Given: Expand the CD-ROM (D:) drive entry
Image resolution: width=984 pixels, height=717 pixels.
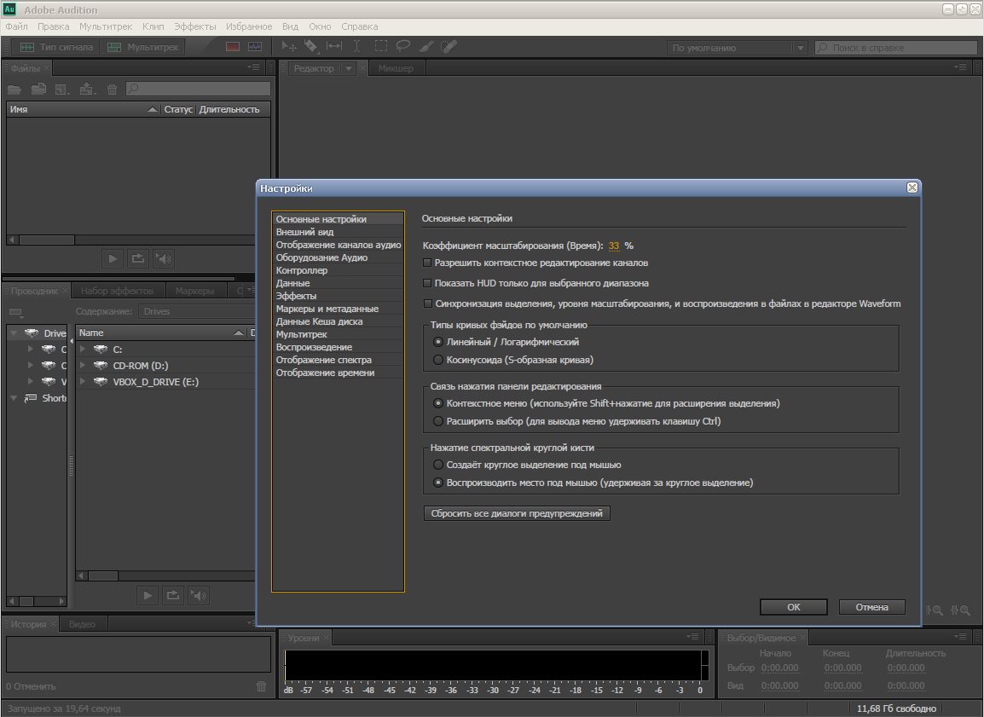Looking at the screenshot, I should click(83, 366).
